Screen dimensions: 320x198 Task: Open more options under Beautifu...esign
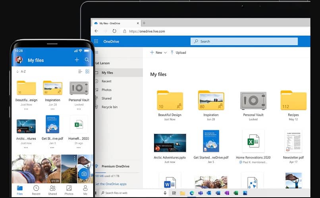tap(26, 109)
